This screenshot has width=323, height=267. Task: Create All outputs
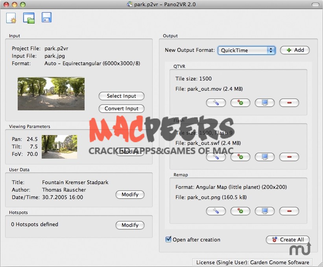click(288, 240)
